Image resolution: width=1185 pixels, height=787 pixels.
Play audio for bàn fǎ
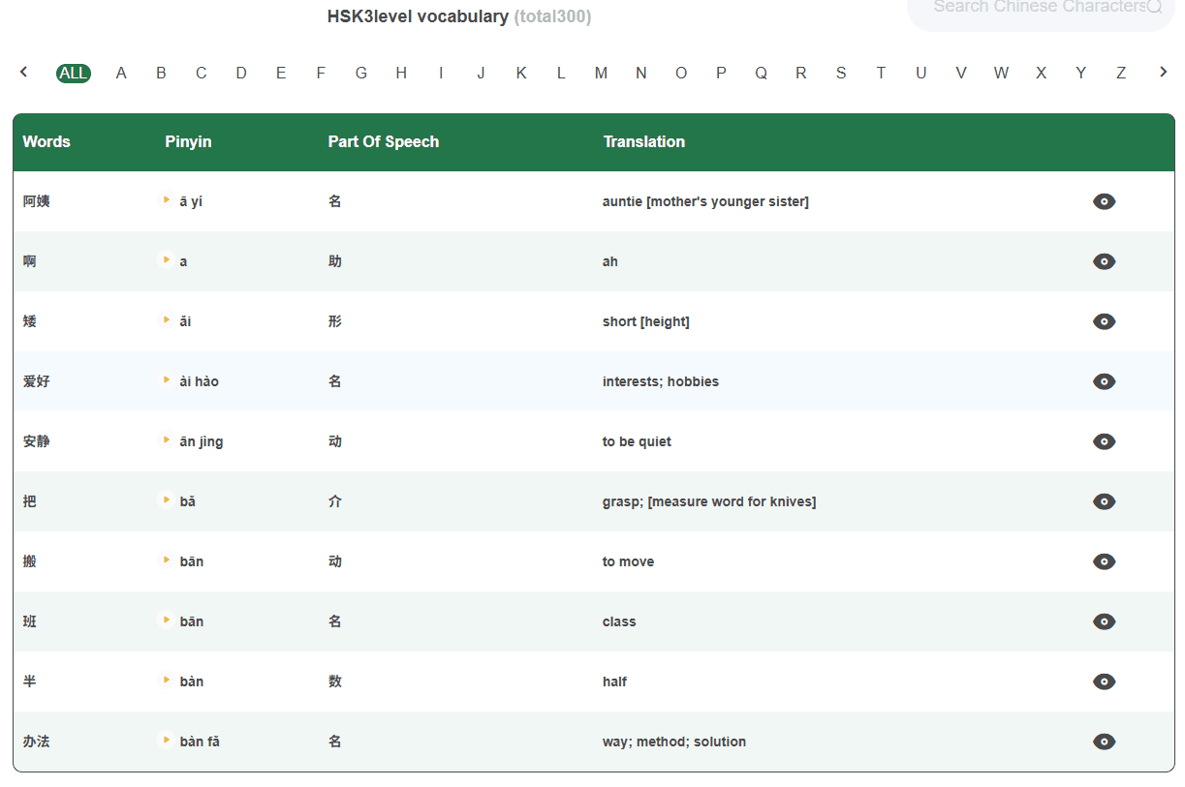coord(166,741)
